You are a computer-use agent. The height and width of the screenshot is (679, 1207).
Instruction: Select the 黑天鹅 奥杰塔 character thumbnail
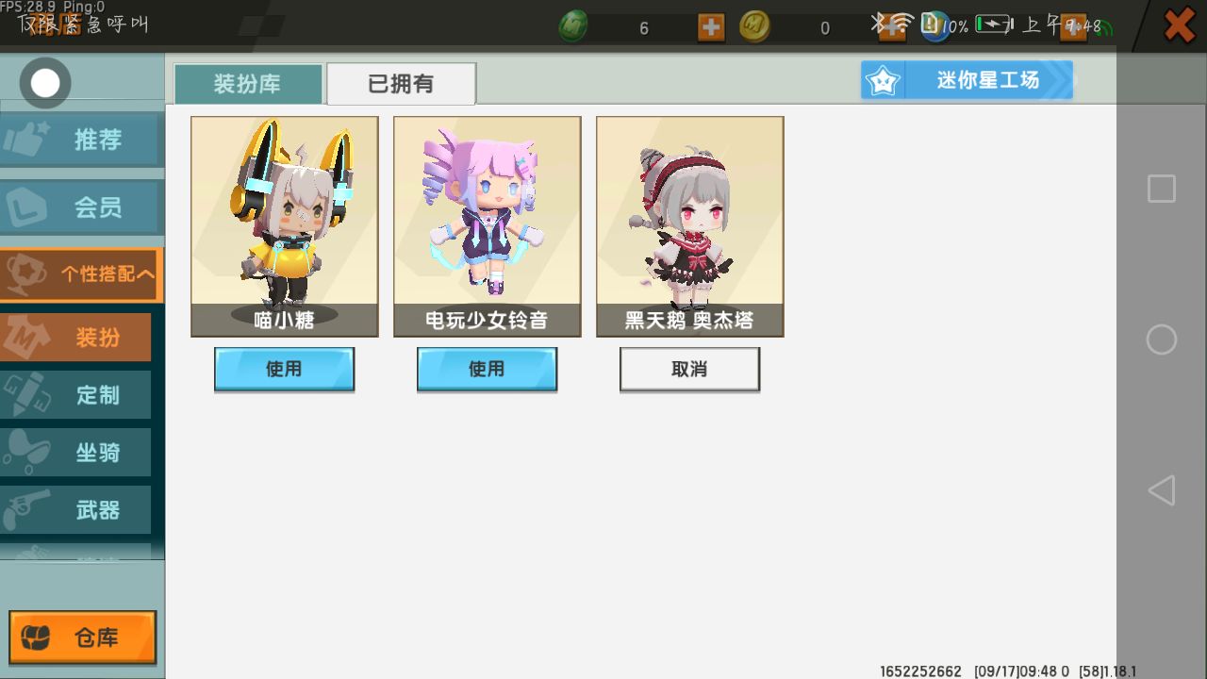click(690, 226)
